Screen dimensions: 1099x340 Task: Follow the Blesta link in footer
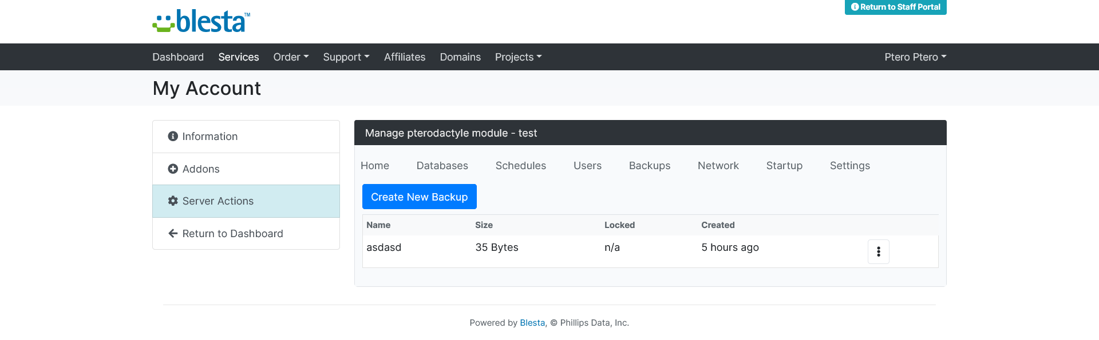[532, 323]
